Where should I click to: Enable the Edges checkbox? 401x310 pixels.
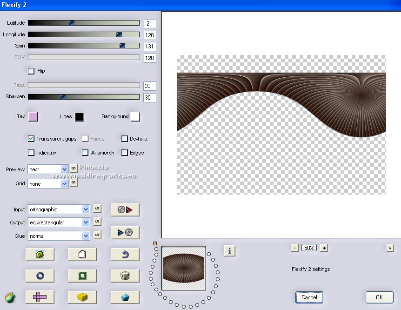click(124, 153)
